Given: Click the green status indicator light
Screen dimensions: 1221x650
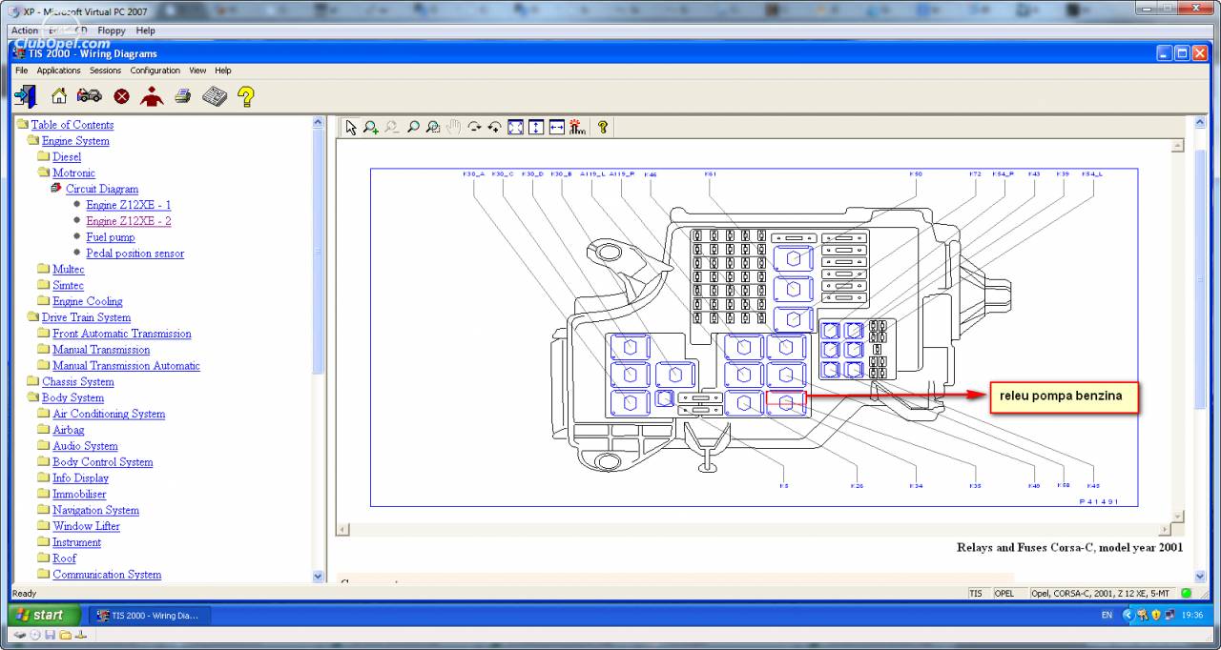Looking at the screenshot, I should click(x=1187, y=593).
